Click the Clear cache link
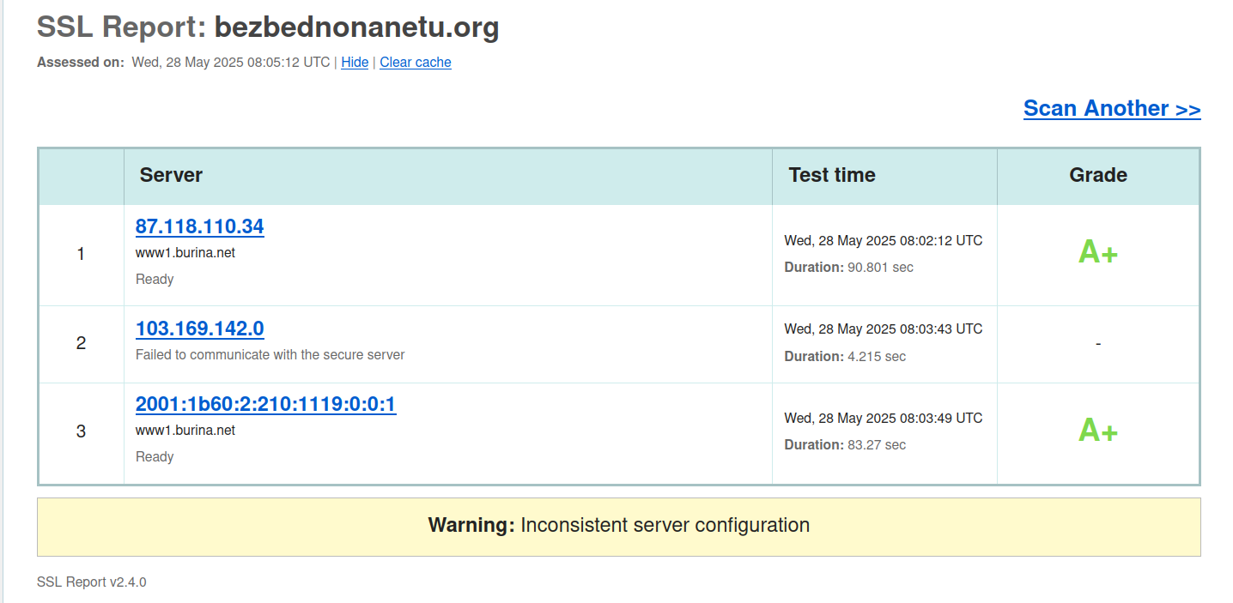Viewport: 1233px width, 603px height. tap(416, 63)
